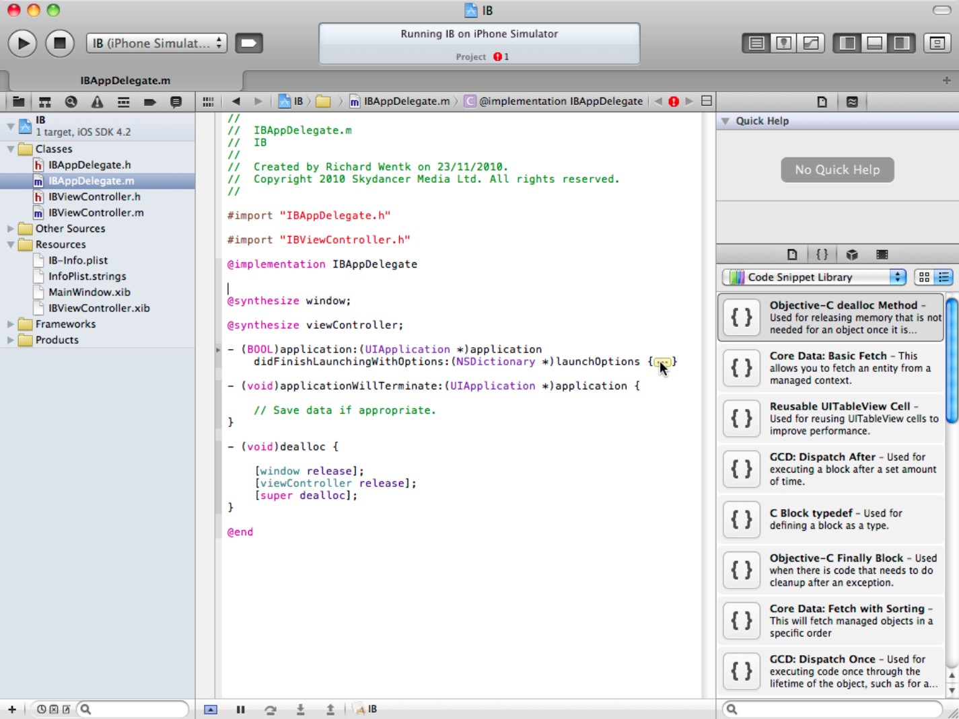The width and height of the screenshot is (959, 719).
Task: Click the library filter search field
Action: click(x=832, y=709)
